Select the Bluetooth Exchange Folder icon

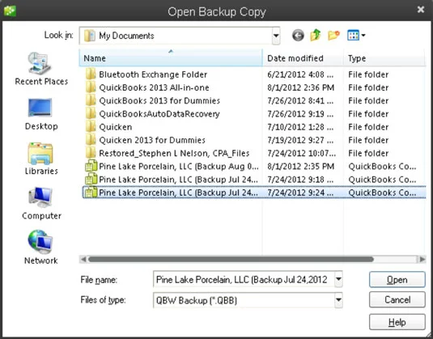(x=91, y=74)
